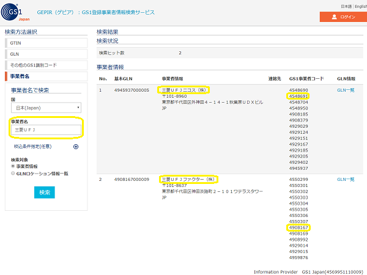Click the GS1 Japan logo
Image resolution: width=367 pixels, height=275 pixels.
pyautogui.click(x=15, y=12)
